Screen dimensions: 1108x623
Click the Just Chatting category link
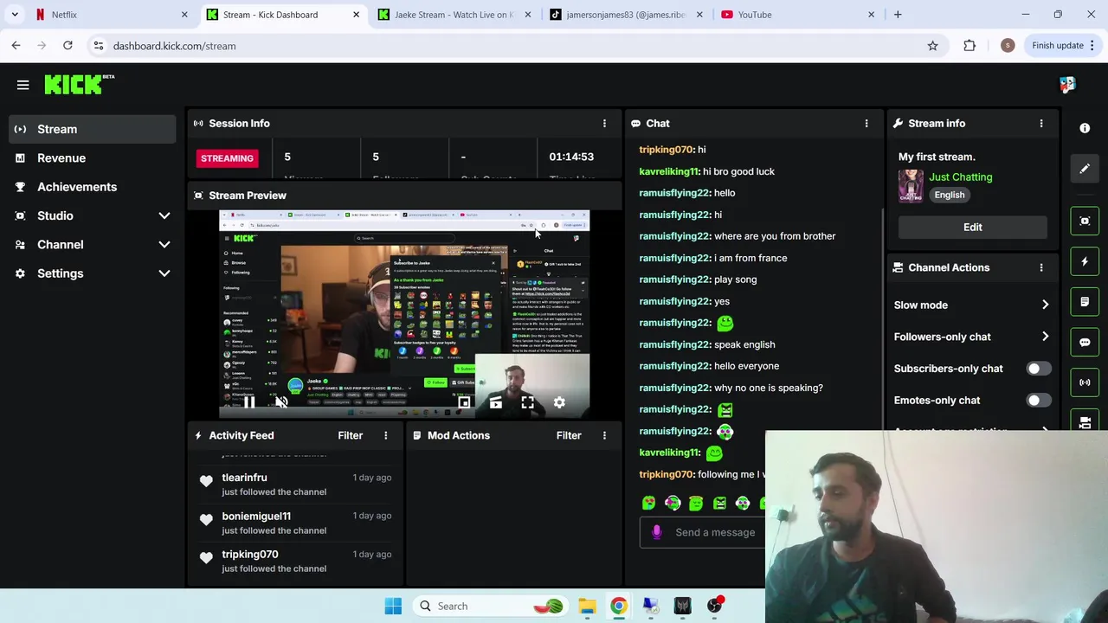961,177
